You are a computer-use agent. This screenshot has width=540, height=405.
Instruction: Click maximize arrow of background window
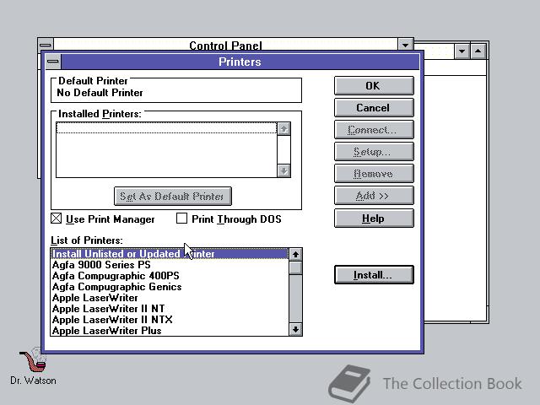click(x=478, y=51)
